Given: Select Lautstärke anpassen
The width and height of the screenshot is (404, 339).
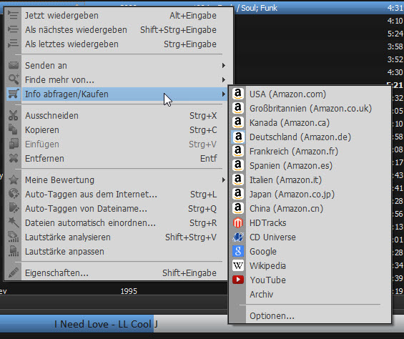Looking at the screenshot, I should [x=117, y=251].
